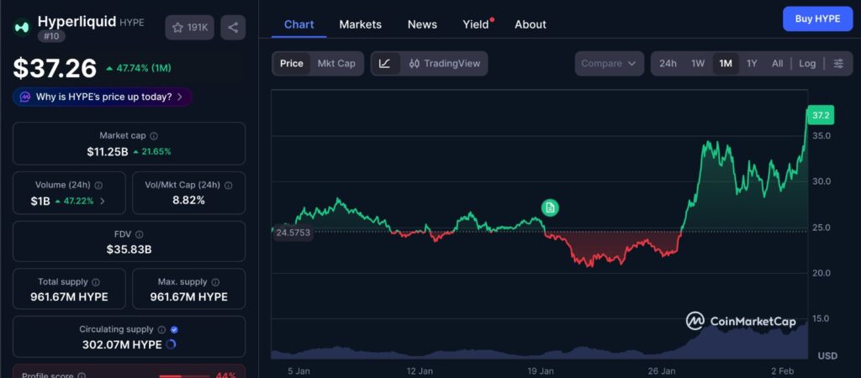Open the Compare dropdown

click(609, 64)
